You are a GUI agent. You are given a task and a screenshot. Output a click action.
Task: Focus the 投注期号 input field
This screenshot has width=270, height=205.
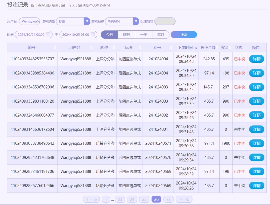pos(165,21)
